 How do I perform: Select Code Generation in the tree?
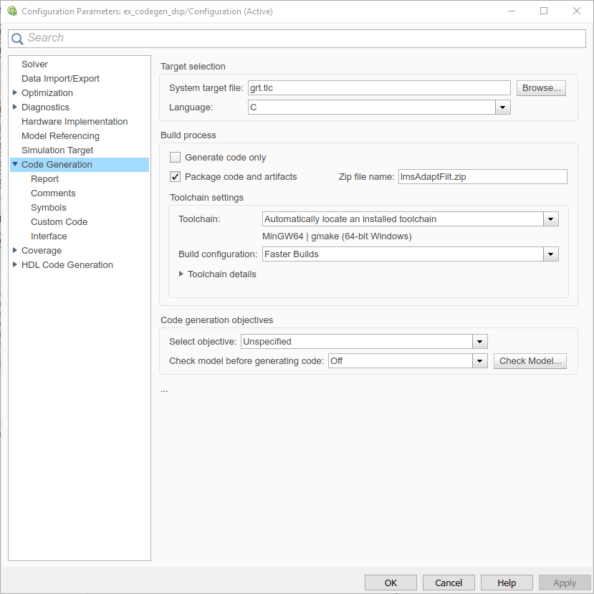click(57, 165)
